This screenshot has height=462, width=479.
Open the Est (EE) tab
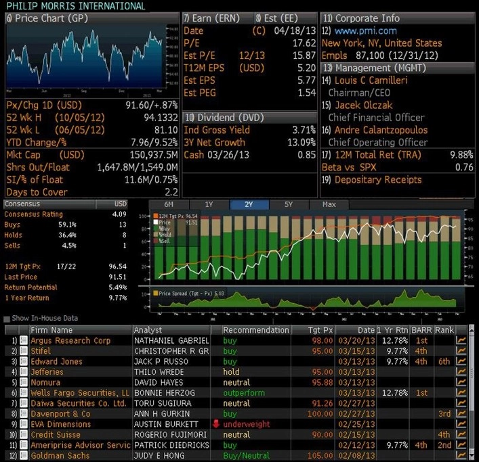[x=286, y=18]
